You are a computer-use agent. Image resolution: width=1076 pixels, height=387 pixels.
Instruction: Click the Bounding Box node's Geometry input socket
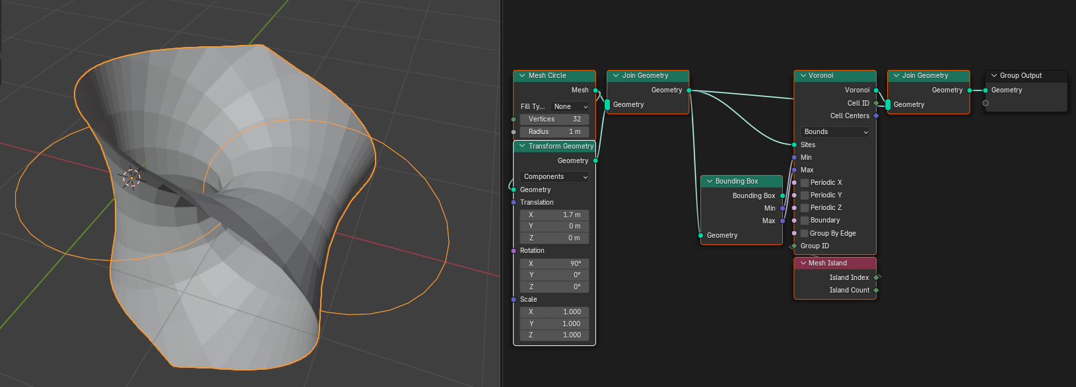pos(700,236)
